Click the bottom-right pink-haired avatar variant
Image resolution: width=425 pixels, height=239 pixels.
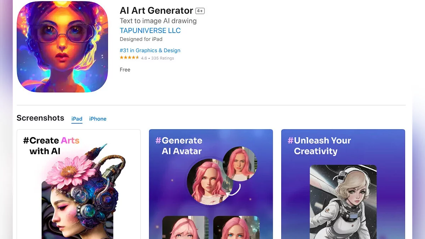pos(237,227)
